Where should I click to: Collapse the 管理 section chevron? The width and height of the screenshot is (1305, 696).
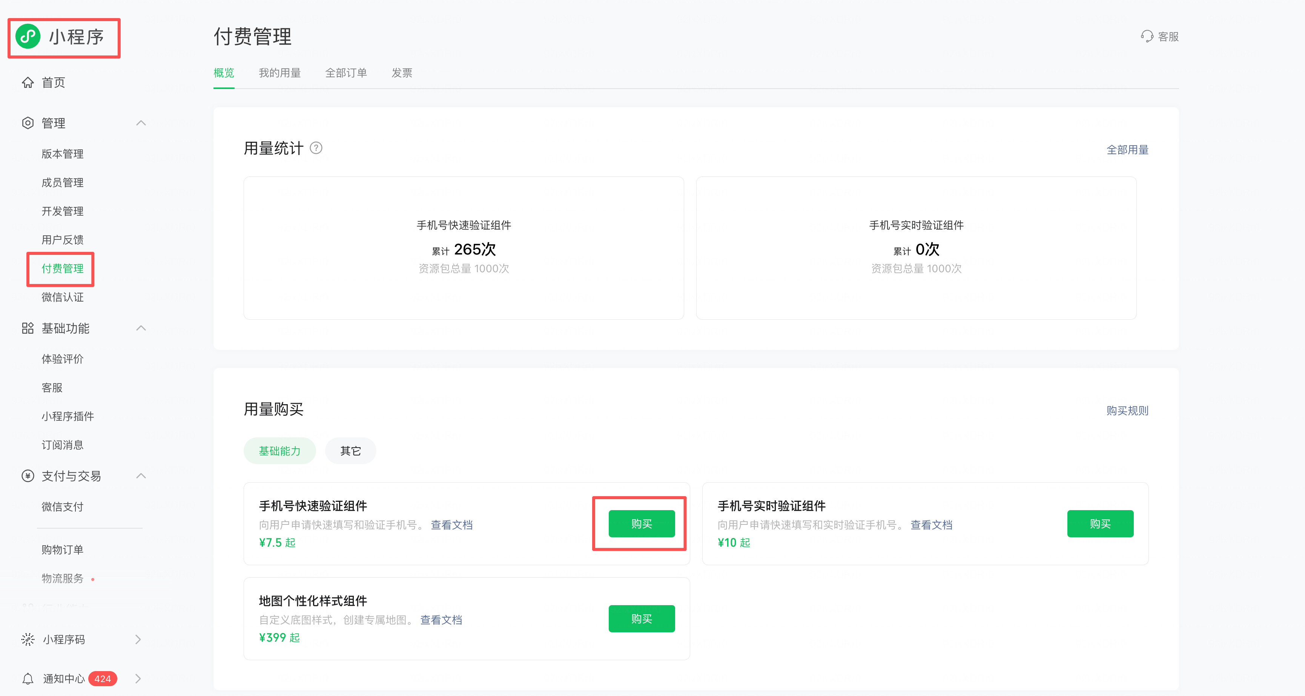click(141, 123)
